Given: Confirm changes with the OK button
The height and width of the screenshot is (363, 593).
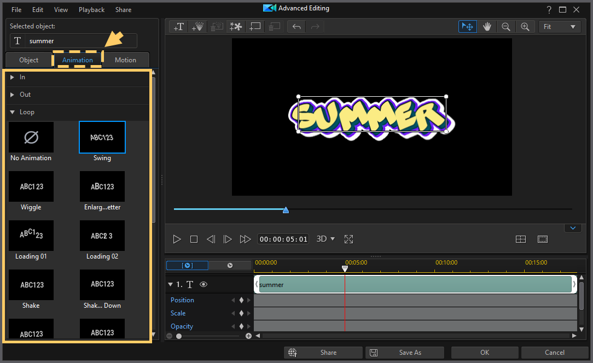Looking at the screenshot, I should (x=484, y=352).
